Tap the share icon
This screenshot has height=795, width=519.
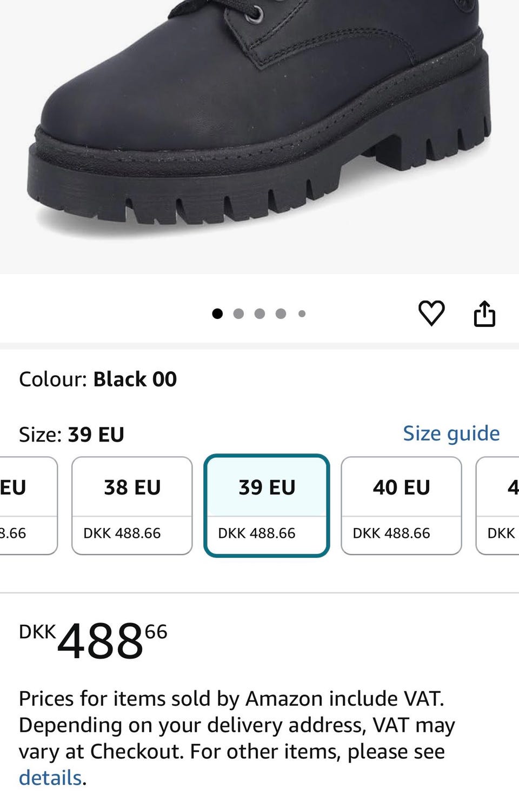(484, 313)
